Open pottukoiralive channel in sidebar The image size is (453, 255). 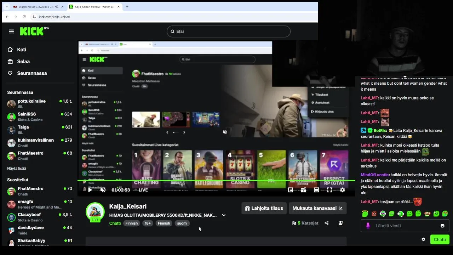[x=40, y=104]
